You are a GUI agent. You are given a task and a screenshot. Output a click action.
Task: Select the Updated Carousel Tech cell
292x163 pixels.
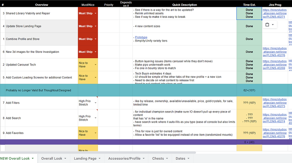point(41,65)
